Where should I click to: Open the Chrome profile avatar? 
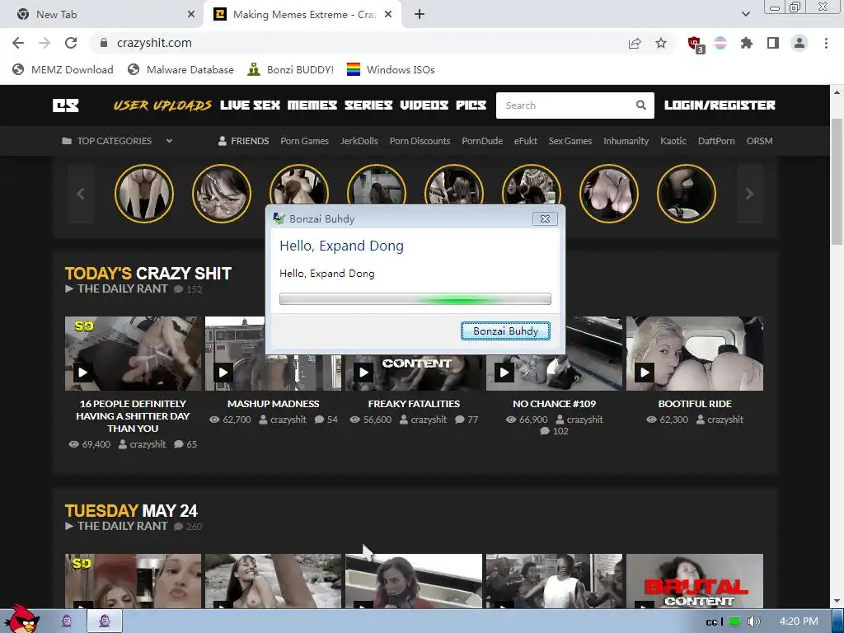799,43
